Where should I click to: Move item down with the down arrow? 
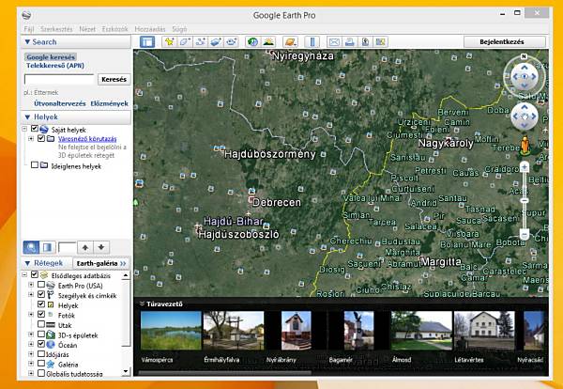tap(101, 247)
